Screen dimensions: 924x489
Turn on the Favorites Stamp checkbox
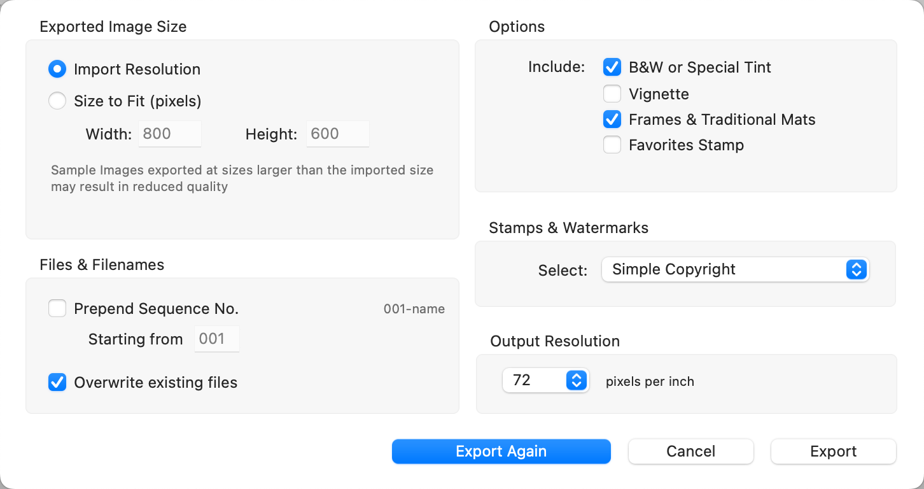(612, 145)
